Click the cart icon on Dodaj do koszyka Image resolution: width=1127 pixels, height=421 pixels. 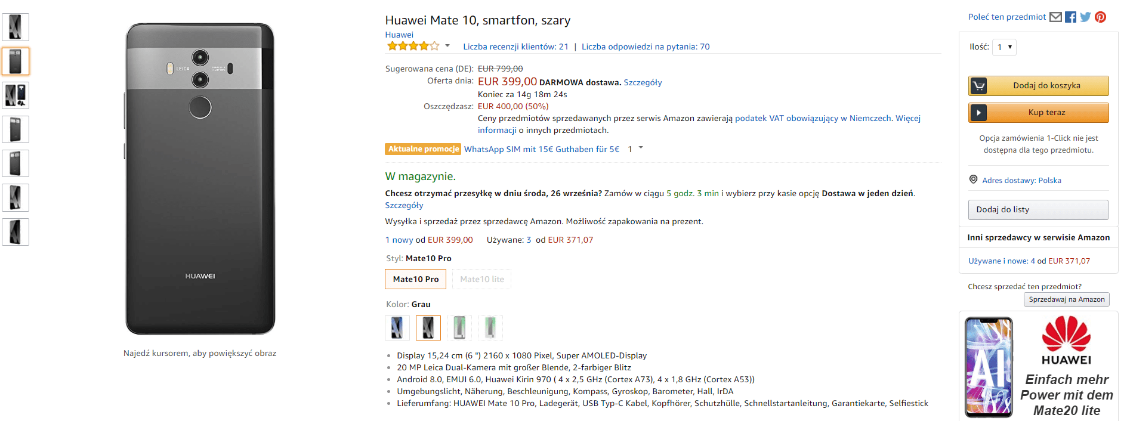(x=978, y=86)
